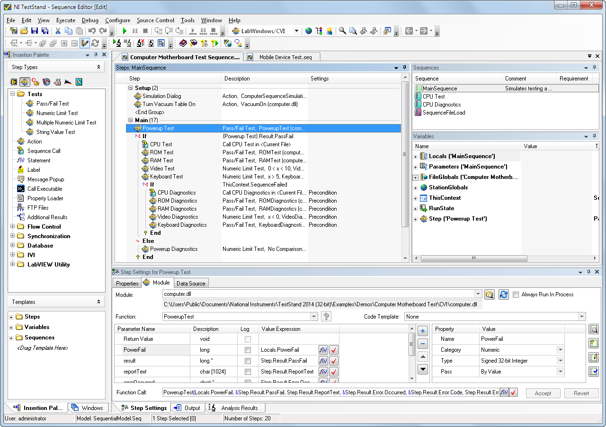Switch to the Data Source tab
The image size is (606, 427).
pyautogui.click(x=190, y=284)
